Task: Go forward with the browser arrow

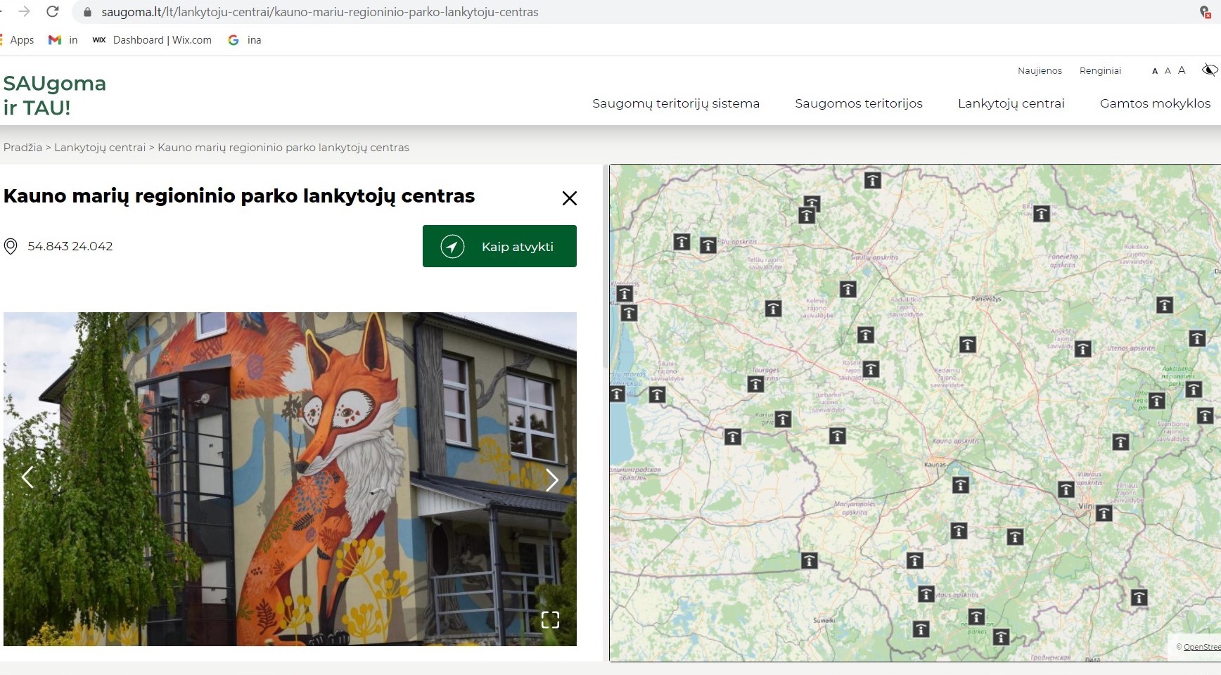Action: click(x=25, y=12)
